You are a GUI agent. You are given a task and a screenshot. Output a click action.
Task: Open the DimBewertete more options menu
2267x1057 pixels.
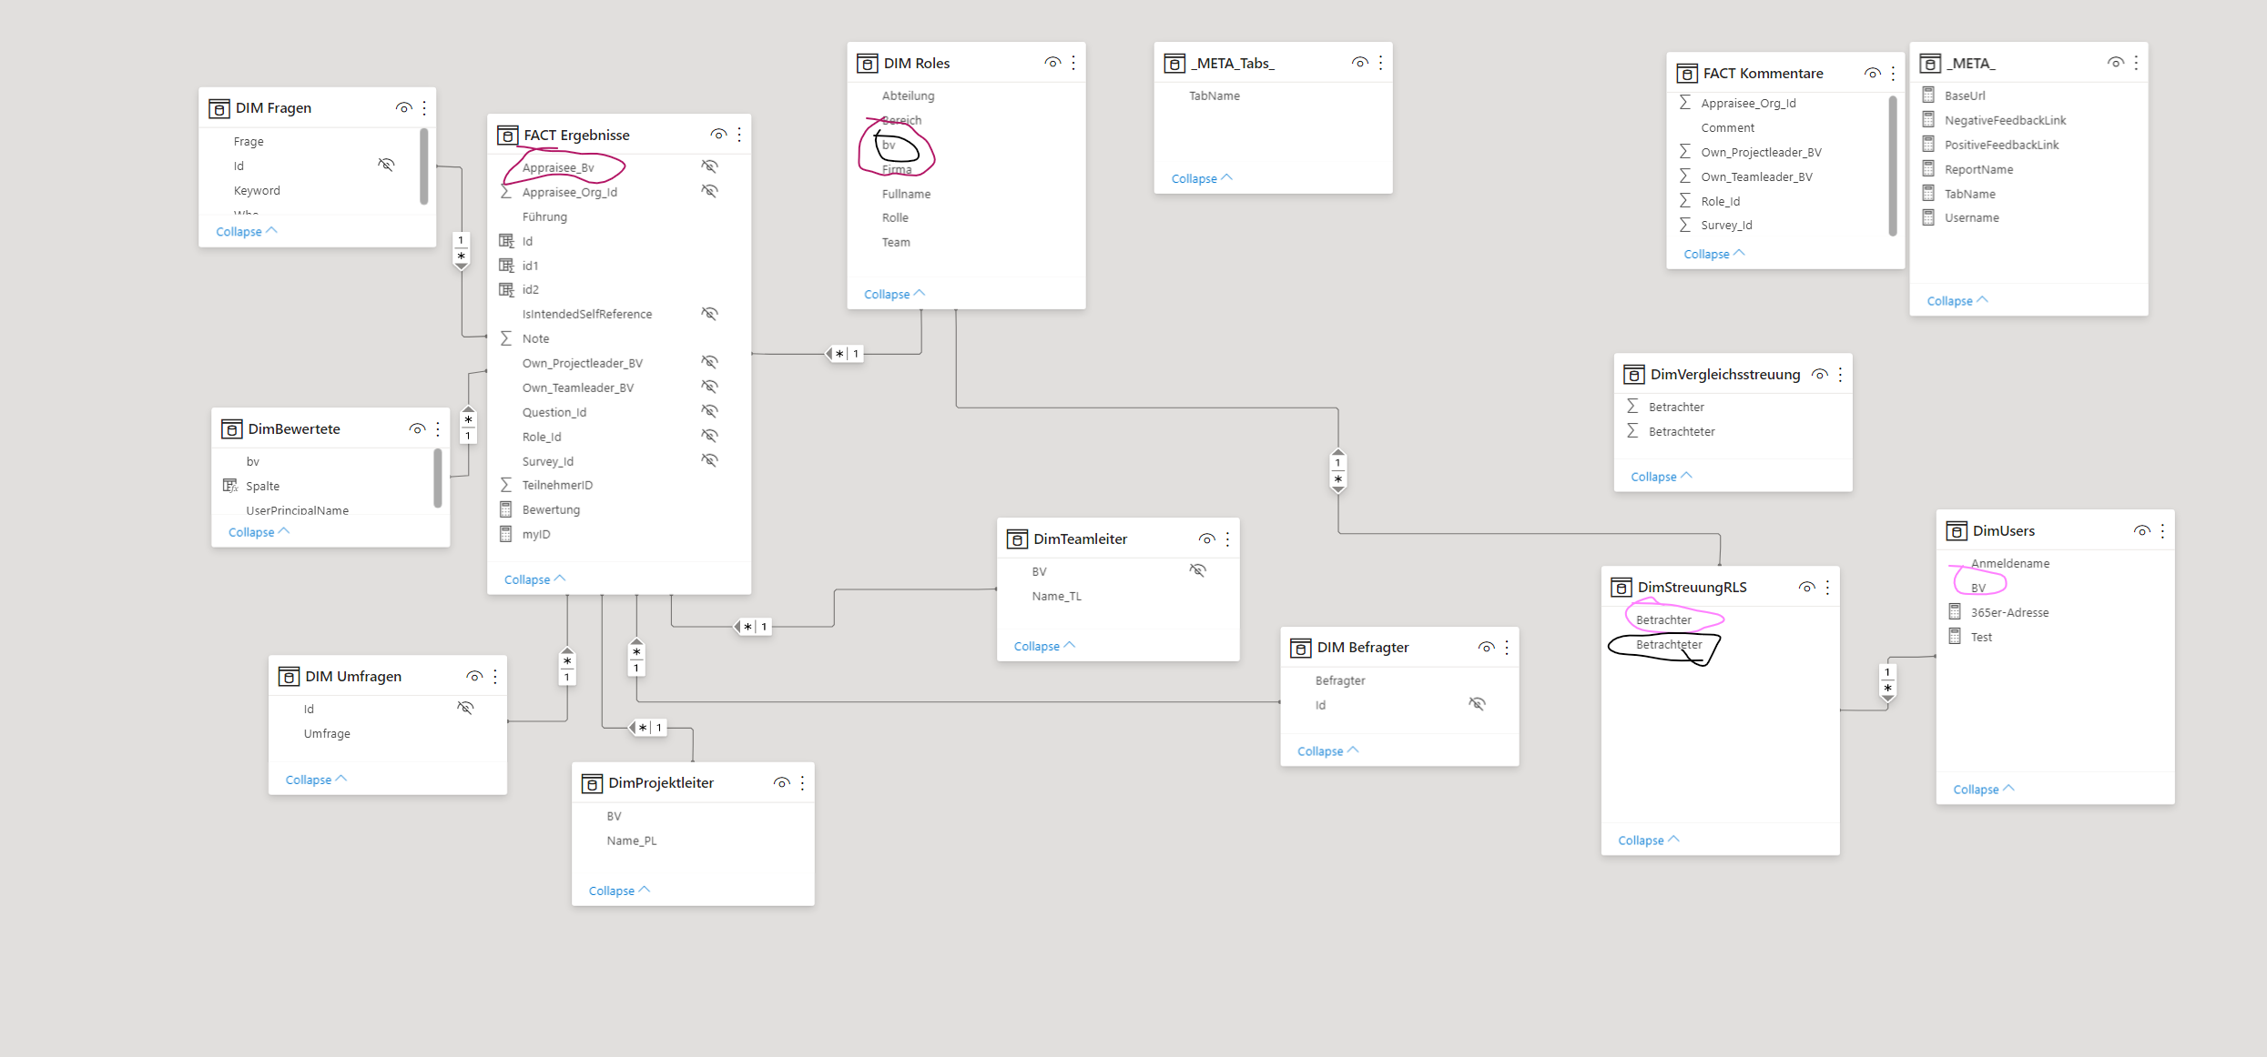[x=438, y=429]
